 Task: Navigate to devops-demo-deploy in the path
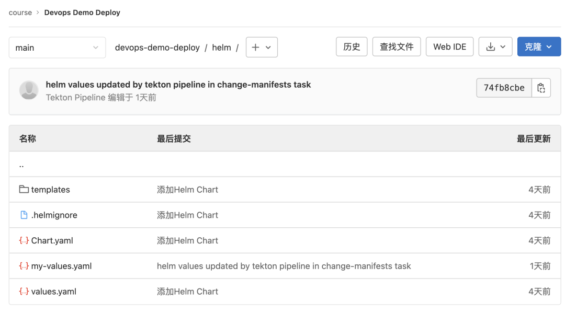click(x=157, y=48)
